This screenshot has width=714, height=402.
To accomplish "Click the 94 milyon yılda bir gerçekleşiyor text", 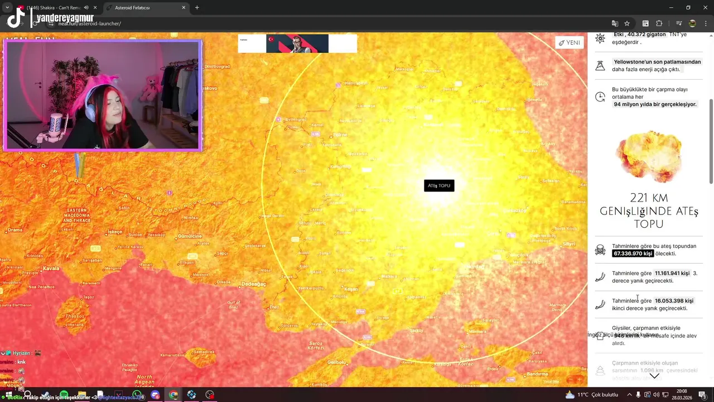I will coord(655,104).
